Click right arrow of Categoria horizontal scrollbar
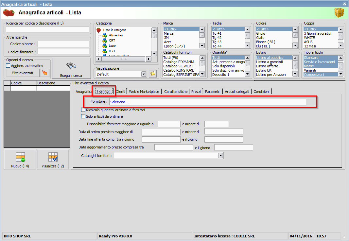Image resolution: width=349 pixels, height=241 pixels. coord(148,59)
